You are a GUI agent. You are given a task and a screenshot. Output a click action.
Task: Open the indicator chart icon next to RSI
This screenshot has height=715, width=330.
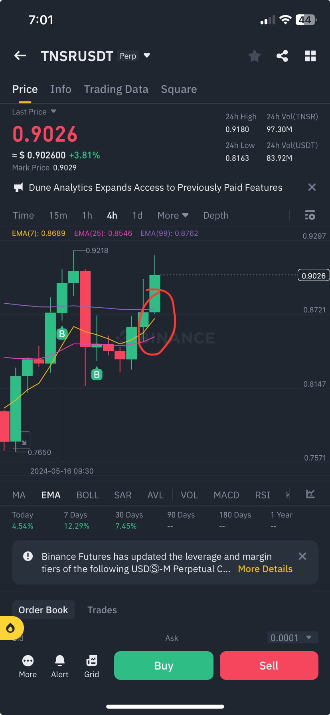point(310,494)
